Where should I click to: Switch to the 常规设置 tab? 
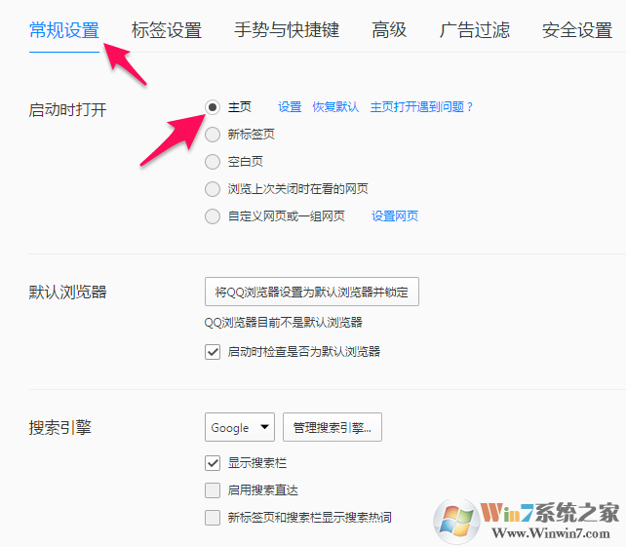pyautogui.click(x=64, y=31)
